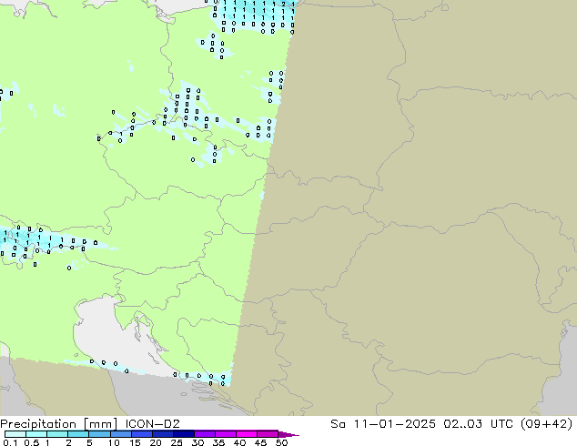This screenshot has width=577, height=446.
Task: Select legend swatch between 5 and 10
Action: click(x=99, y=434)
